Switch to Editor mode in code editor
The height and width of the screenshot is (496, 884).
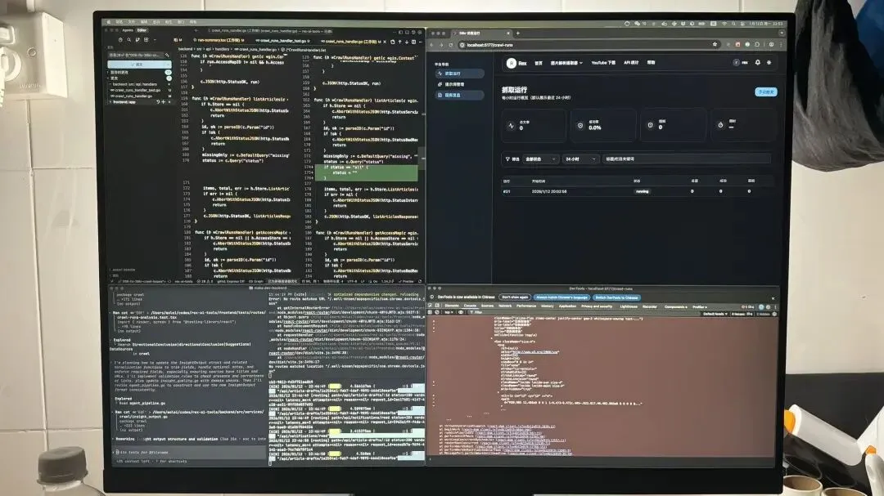[x=142, y=30]
